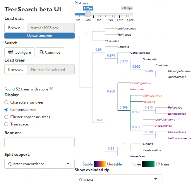Click the Lepidochitona tip label
The width and height of the screenshot is (194, 185).
pyautogui.click(x=165, y=120)
